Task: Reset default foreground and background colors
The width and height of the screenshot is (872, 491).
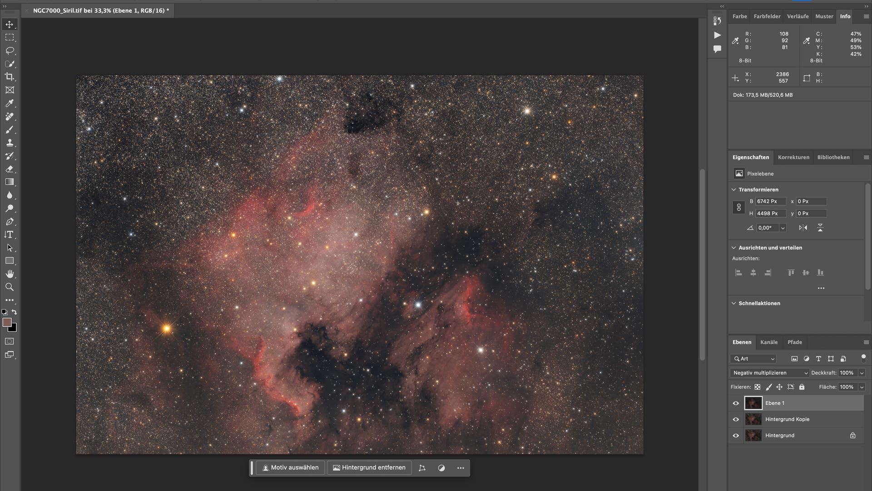Action: coord(5,312)
